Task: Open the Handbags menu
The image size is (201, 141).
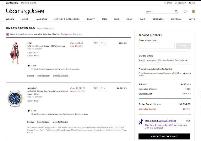Action: [41, 19]
